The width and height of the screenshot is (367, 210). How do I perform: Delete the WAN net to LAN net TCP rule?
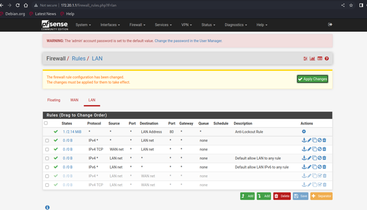[x=325, y=149]
